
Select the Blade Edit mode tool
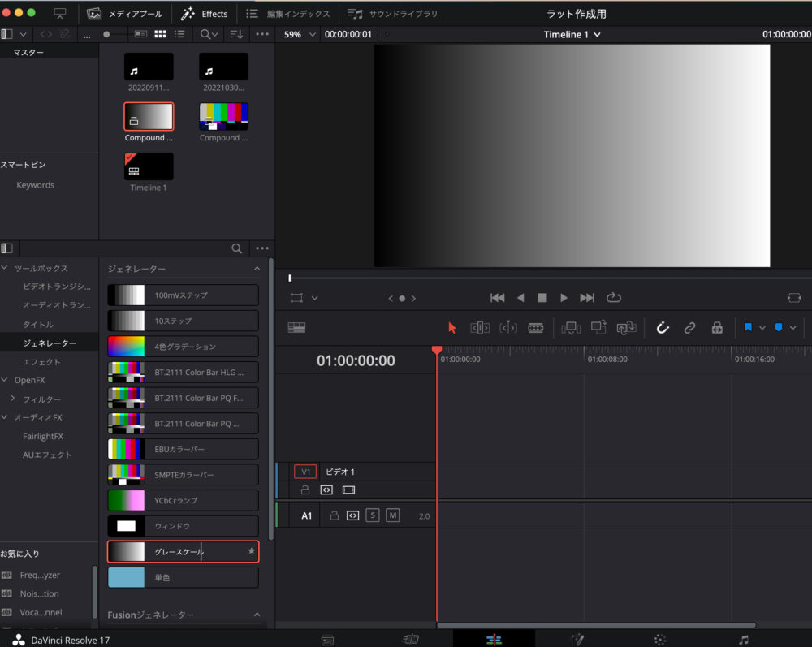click(x=535, y=328)
